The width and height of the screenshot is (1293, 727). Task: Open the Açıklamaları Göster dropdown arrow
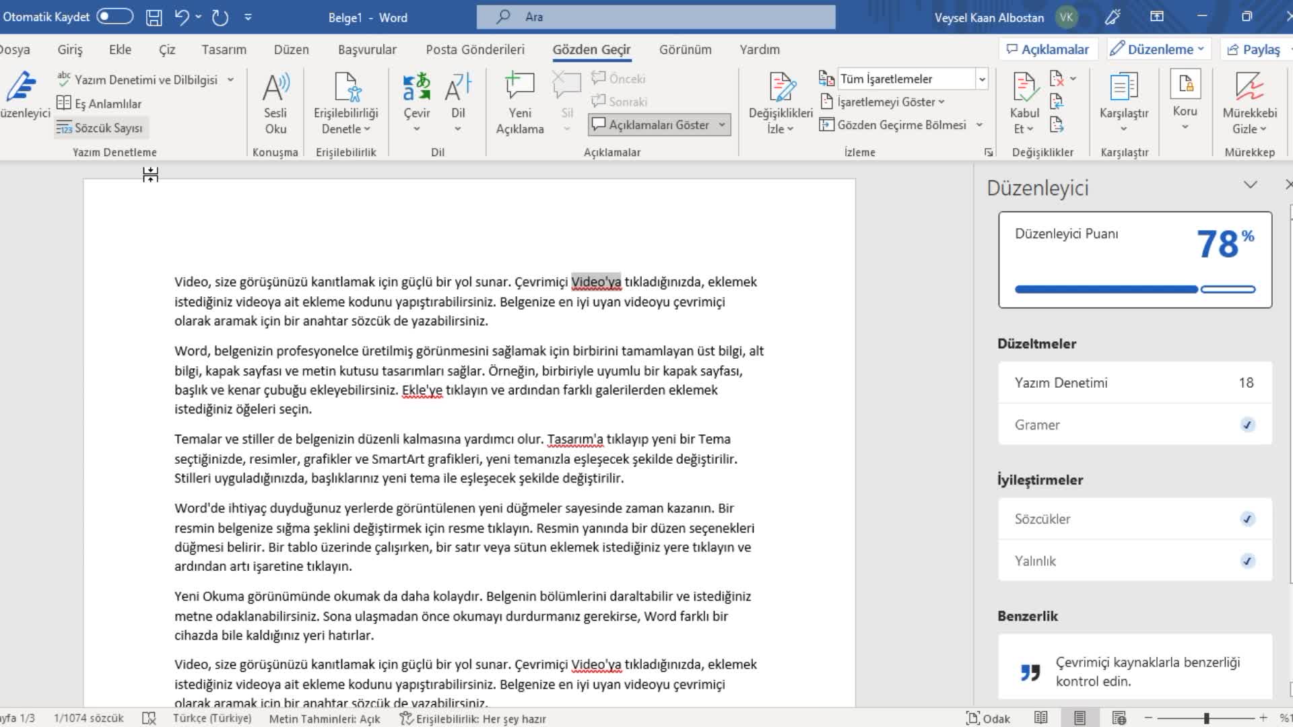(x=722, y=125)
